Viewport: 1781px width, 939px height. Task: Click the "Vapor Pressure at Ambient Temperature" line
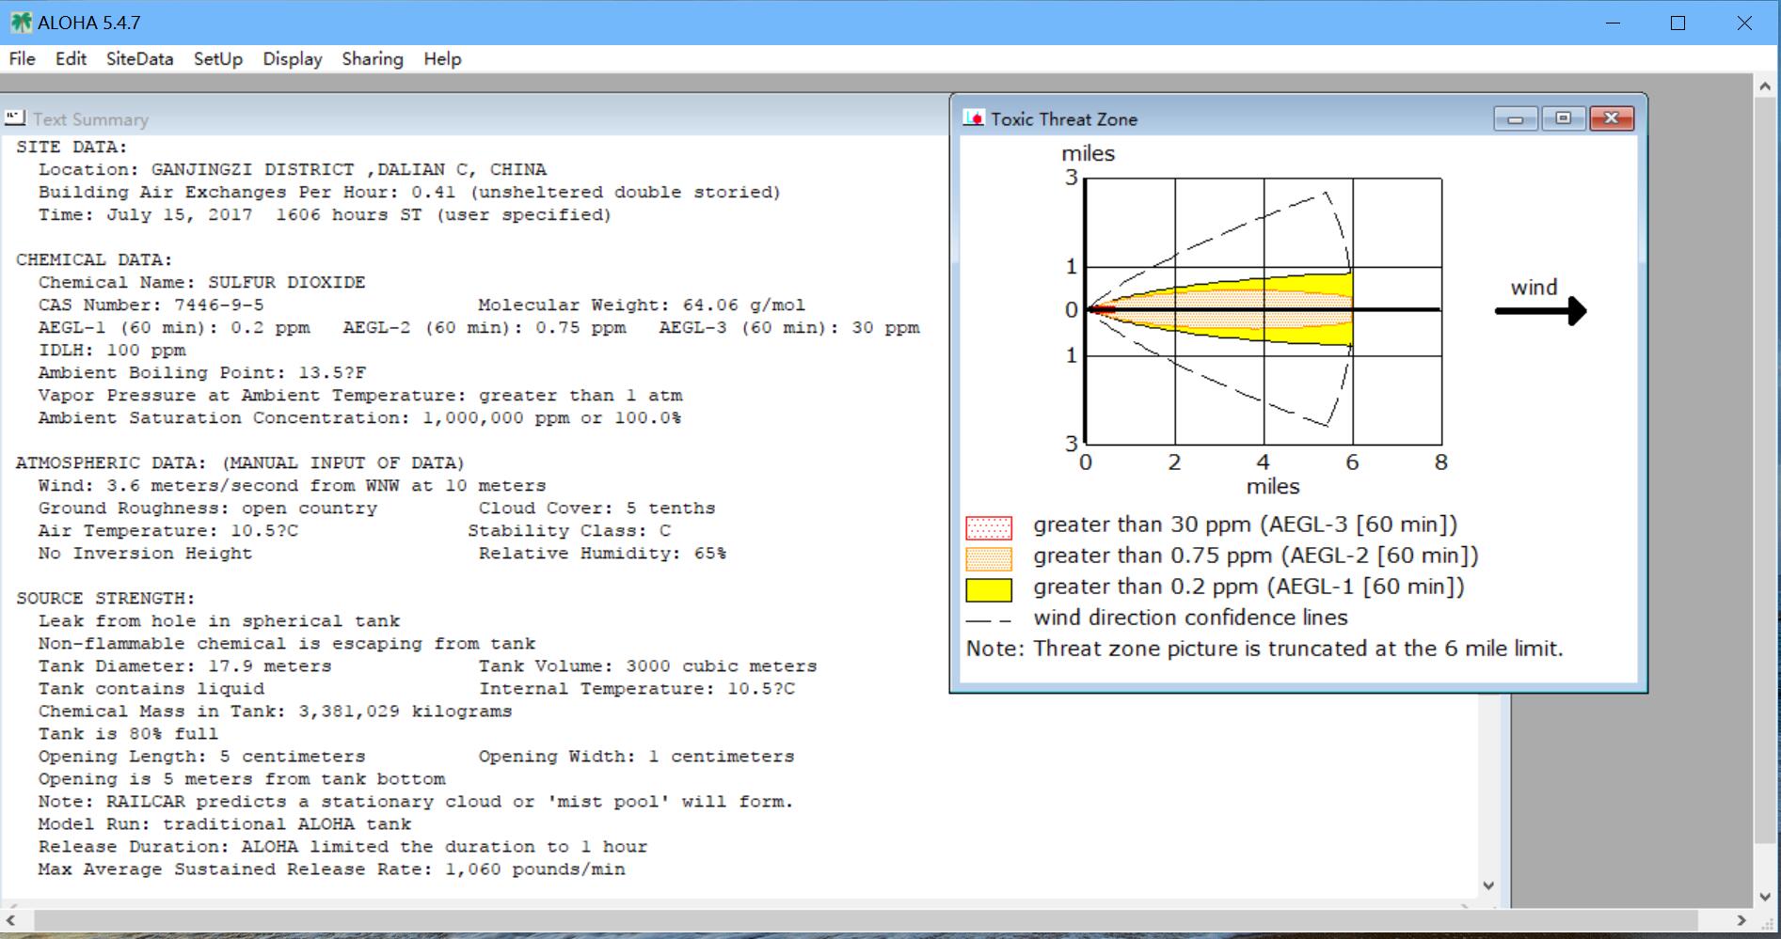click(360, 396)
